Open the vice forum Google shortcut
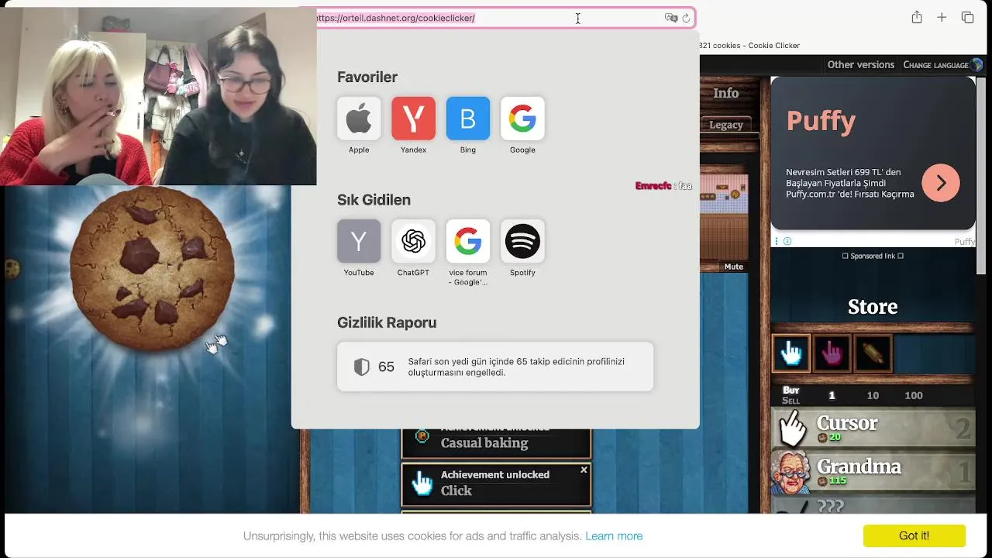Screen dimensions: 992x558 click(468, 241)
